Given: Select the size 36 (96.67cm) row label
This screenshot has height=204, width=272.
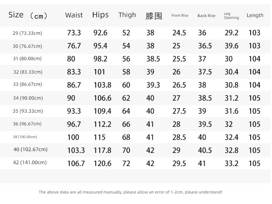Looking at the screenshot, I should (27, 124).
